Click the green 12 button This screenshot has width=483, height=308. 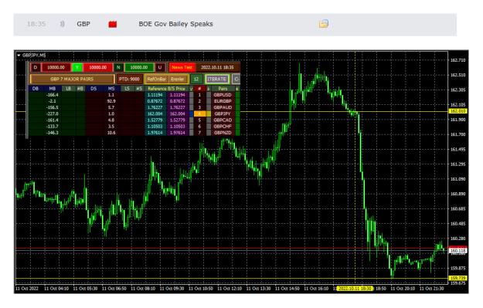pyautogui.click(x=196, y=79)
